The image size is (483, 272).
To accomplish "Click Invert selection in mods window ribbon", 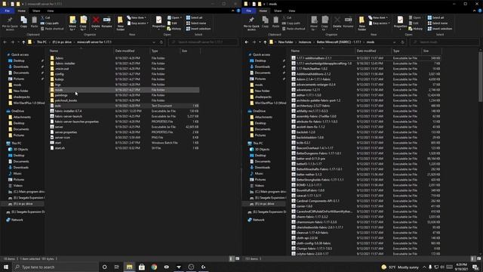I will point(439,29).
